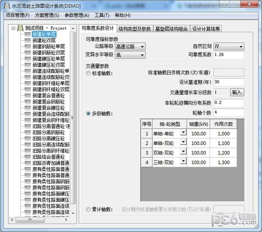Click the tree's vertical scrollbar thumb

click(73, 118)
